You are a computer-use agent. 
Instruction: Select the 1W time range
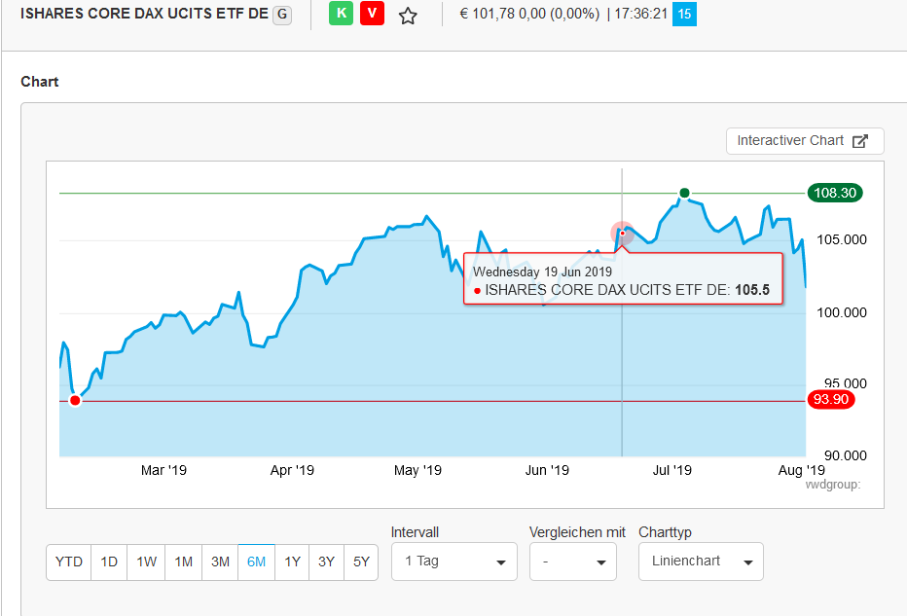(146, 562)
